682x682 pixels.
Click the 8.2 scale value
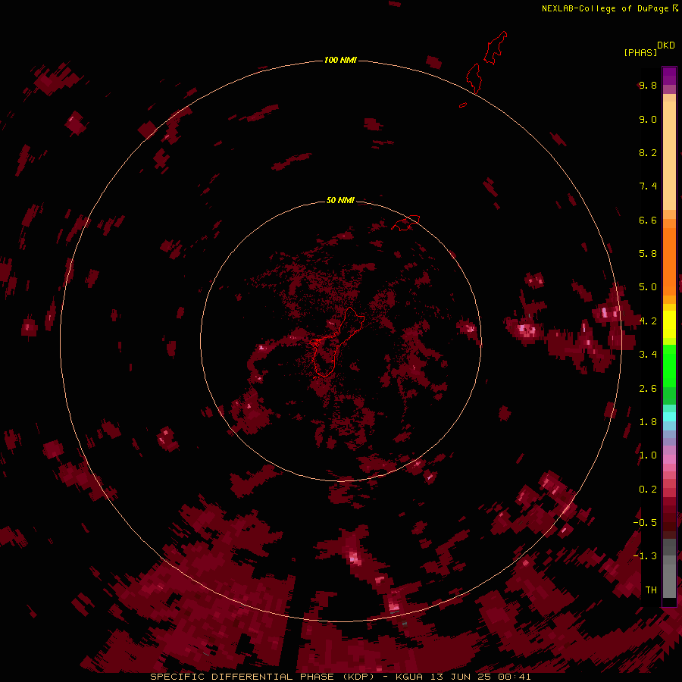[x=648, y=152]
